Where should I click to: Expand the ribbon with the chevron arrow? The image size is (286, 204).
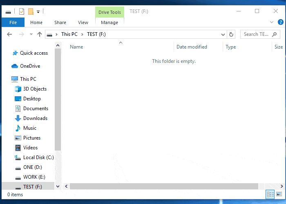tap(272, 22)
